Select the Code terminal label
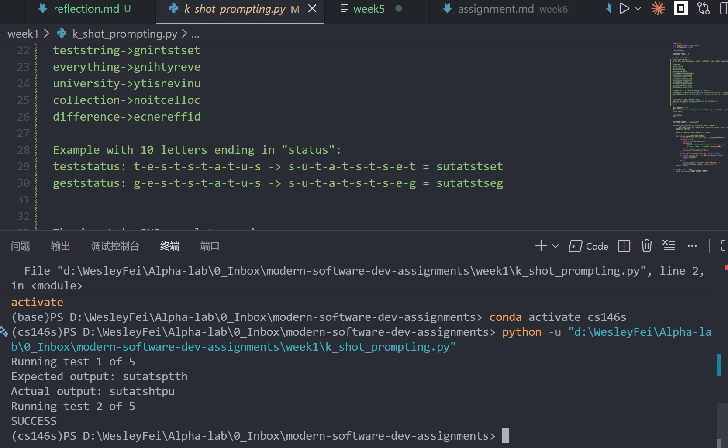Image resolution: width=728 pixels, height=448 pixels. tap(597, 246)
